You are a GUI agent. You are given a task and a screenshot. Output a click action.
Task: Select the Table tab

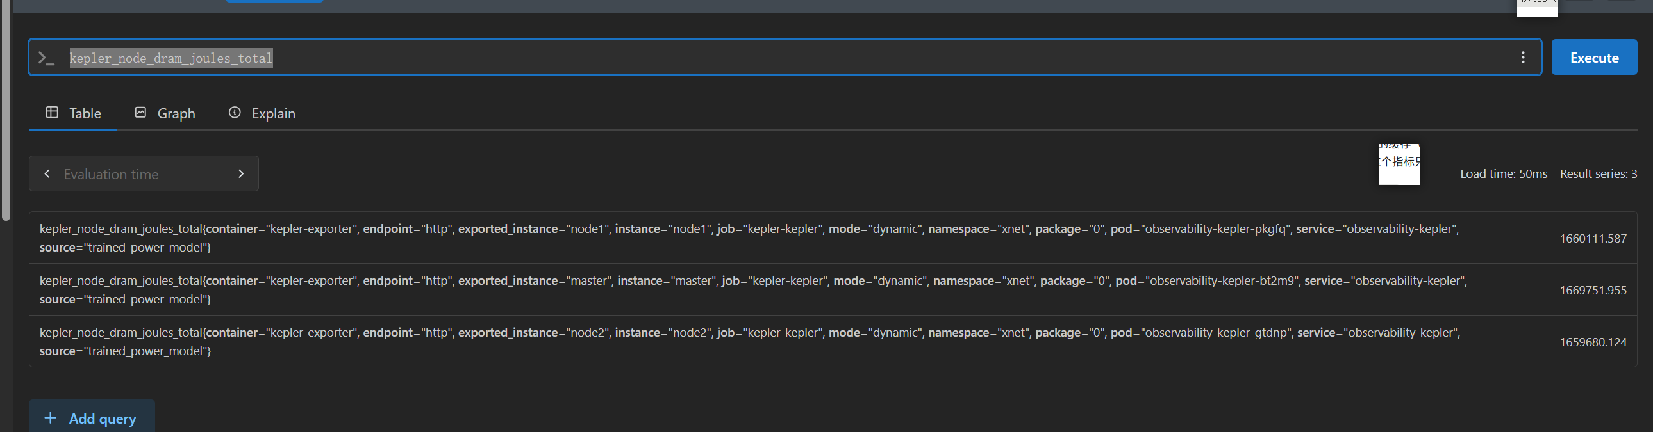73,113
